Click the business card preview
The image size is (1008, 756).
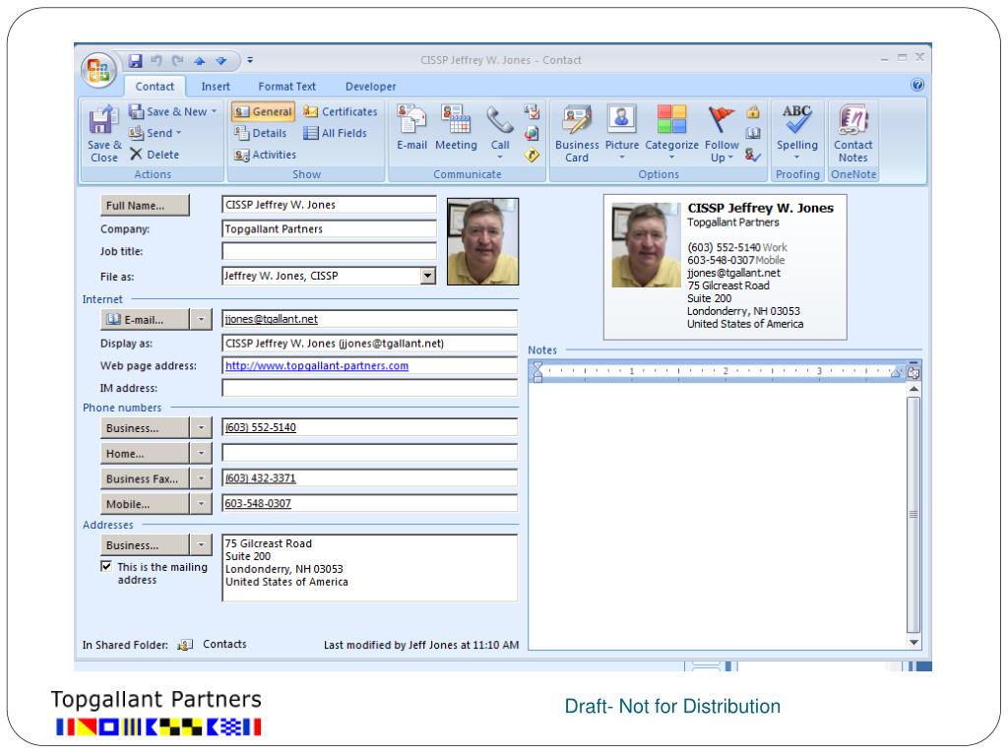click(725, 267)
